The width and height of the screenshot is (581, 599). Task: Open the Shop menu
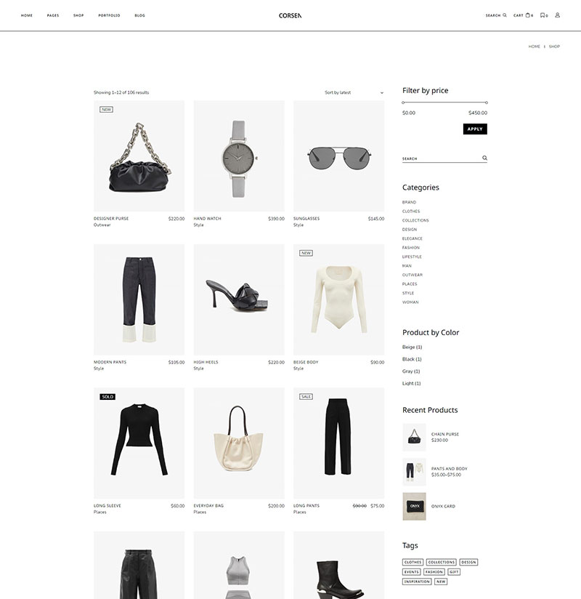(78, 16)
